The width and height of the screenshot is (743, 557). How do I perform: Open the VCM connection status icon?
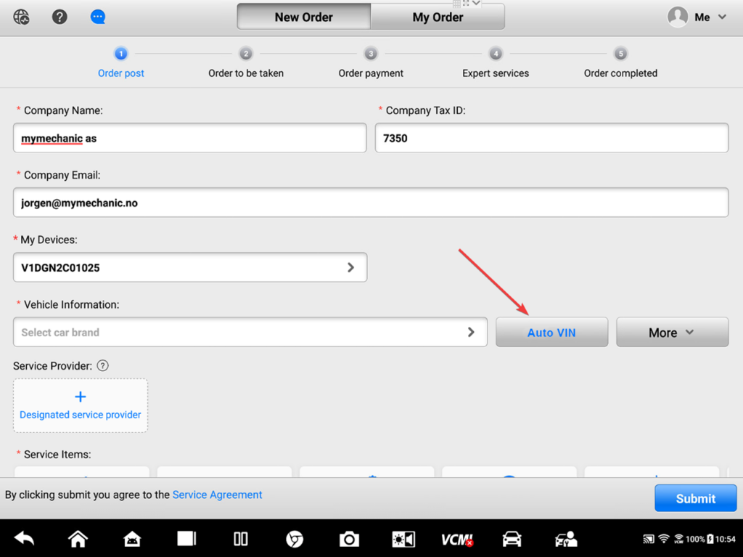coord(457,540)
